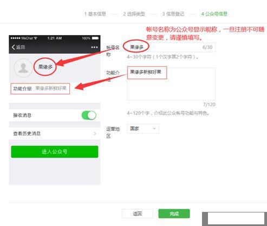The height and width of the screenshot is (226, 267).
Task: Click the 返回 button at bottom
Action: [138, 214]
